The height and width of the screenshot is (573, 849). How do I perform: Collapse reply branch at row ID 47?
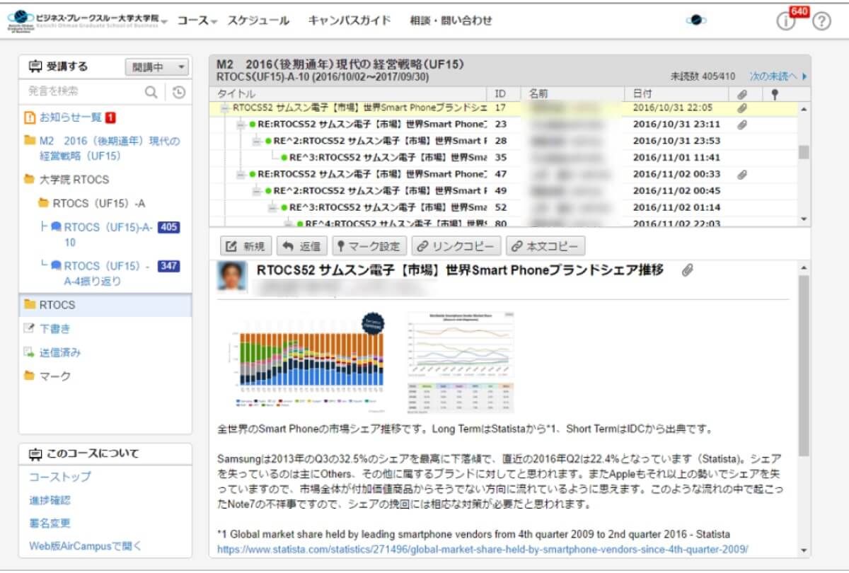pyautogui.click(x=241, y=174)
